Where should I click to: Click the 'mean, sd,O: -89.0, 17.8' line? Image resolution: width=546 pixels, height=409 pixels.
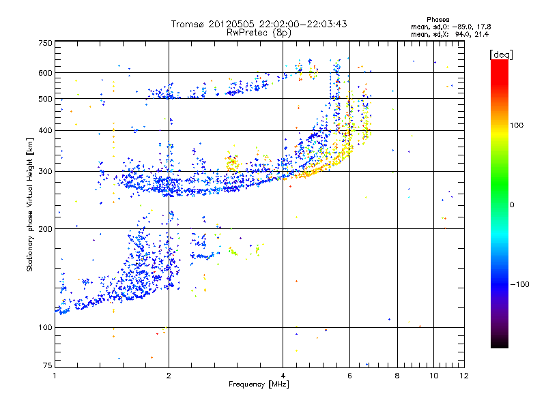pyautogui.click(x=450, y=27)
